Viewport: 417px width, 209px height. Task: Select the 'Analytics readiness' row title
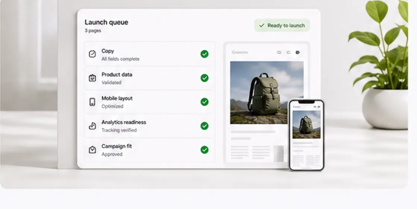coord(124,122)
